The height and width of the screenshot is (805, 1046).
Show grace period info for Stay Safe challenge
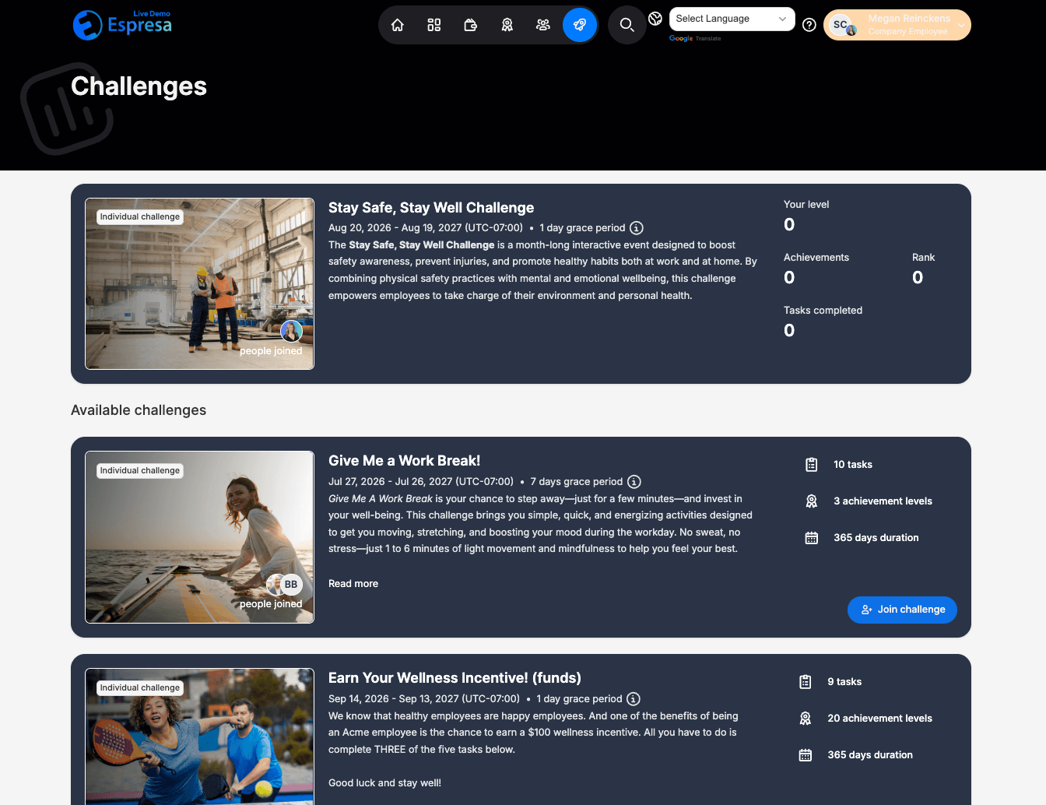[x=637, y=228]
